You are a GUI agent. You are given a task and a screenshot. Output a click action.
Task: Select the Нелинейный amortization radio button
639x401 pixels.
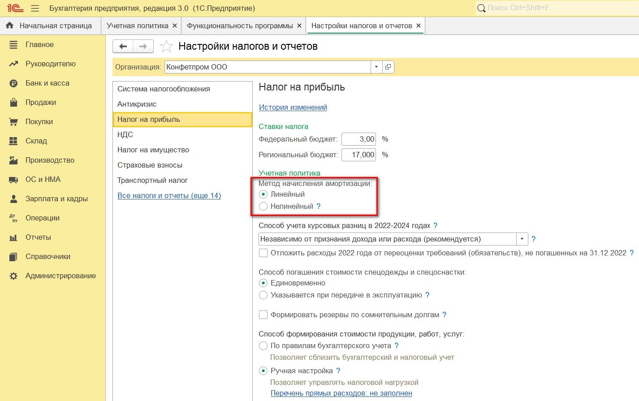coord(263,206)
